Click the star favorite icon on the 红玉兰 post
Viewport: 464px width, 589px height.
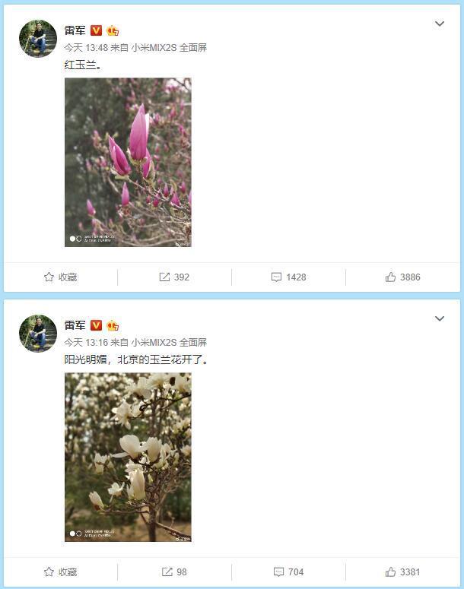[x=49, y=277]
